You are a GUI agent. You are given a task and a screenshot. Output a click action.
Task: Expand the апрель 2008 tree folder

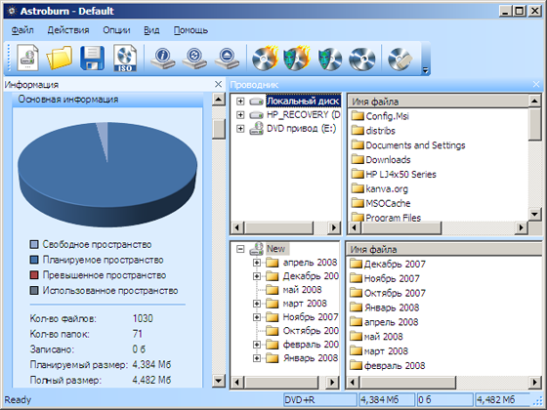click(257, 263)
